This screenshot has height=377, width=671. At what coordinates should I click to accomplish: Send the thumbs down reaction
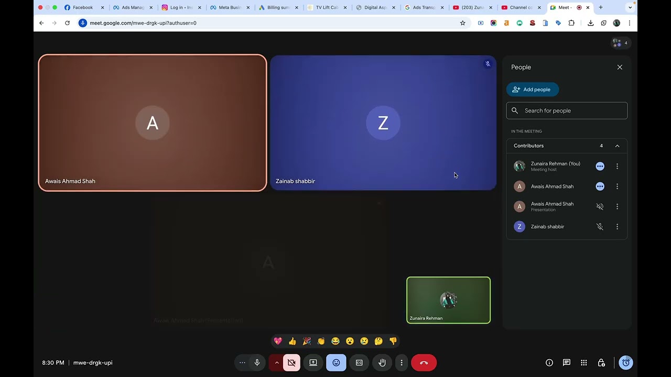click(x=393, y=341)
